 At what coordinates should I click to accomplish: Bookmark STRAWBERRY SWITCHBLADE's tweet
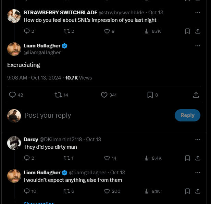click(x=187, y=31)
